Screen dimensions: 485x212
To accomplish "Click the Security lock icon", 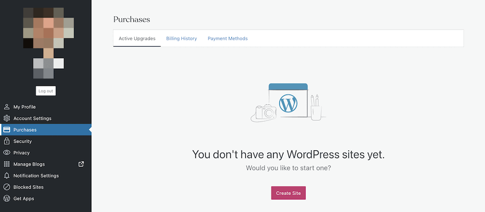I will (x=6, y=142).
